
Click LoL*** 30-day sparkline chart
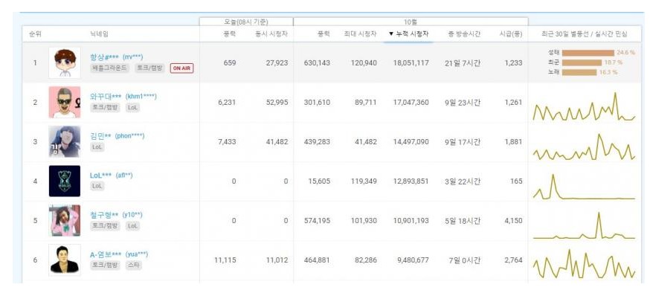coord(584,187)
